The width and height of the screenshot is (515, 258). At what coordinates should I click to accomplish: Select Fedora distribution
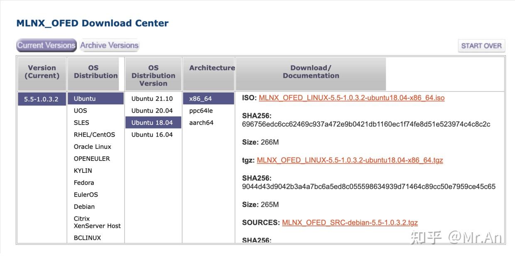pyautogui.click(x=84, y=183)
